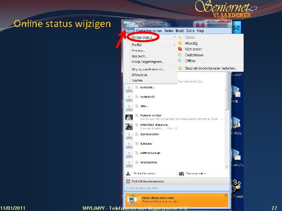282x211 pixels.
Task: Open the Bellen menu
Action: pyautogui.click(x=169, y=31)
